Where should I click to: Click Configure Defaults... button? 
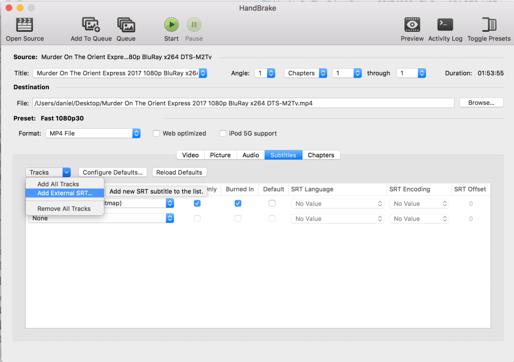113,173
